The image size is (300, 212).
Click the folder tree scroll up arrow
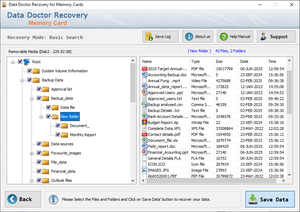[133, 60]
